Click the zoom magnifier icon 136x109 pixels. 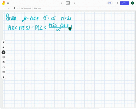tap(14, 8)
